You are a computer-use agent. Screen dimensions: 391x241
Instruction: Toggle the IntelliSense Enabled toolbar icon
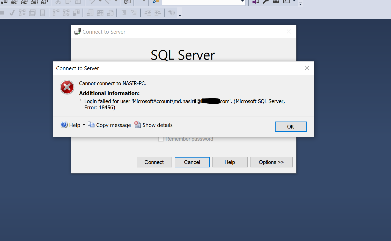click(x=42, y=13)
